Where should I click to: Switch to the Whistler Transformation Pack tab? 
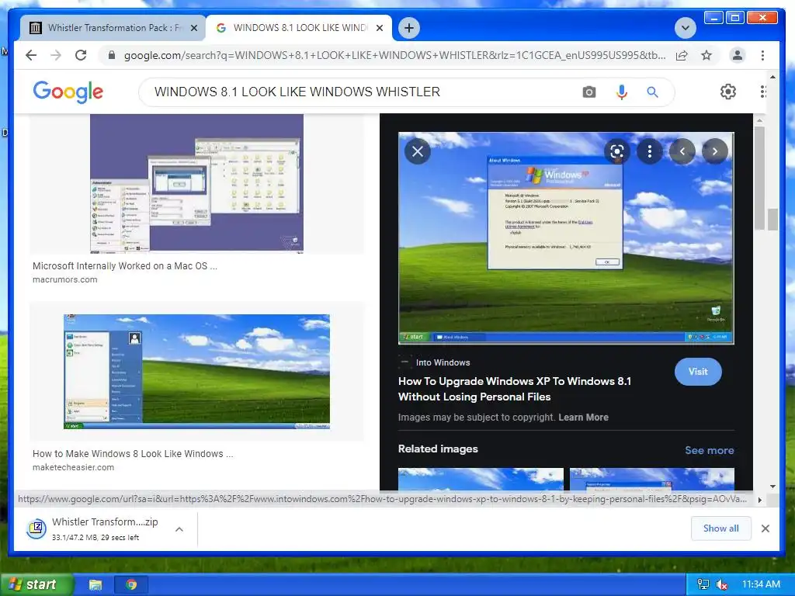tap(113, 28)
